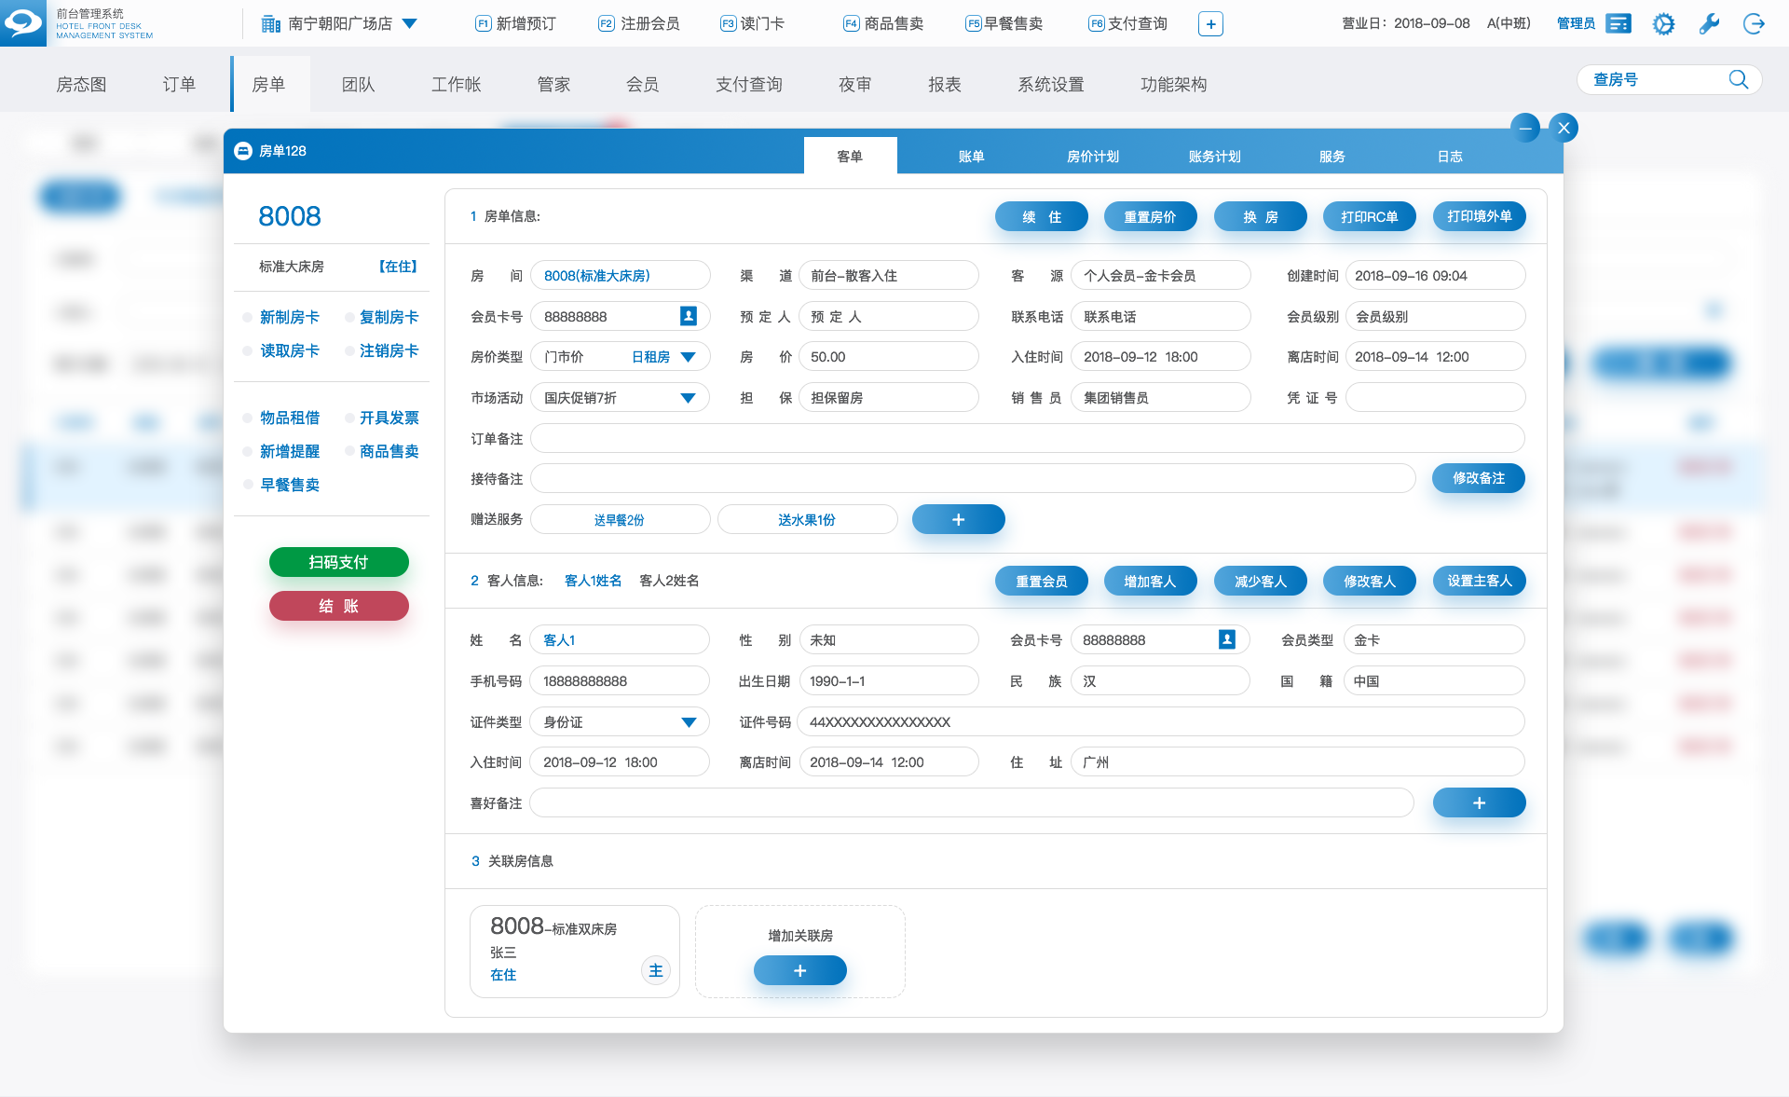Screen dimensions: 1789x1097
Task: Open the 夜审 menu item
Action: tap(854, 85)
